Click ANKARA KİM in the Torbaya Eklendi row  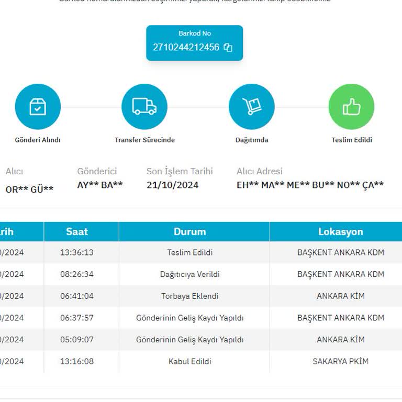(x=341, y=296)
